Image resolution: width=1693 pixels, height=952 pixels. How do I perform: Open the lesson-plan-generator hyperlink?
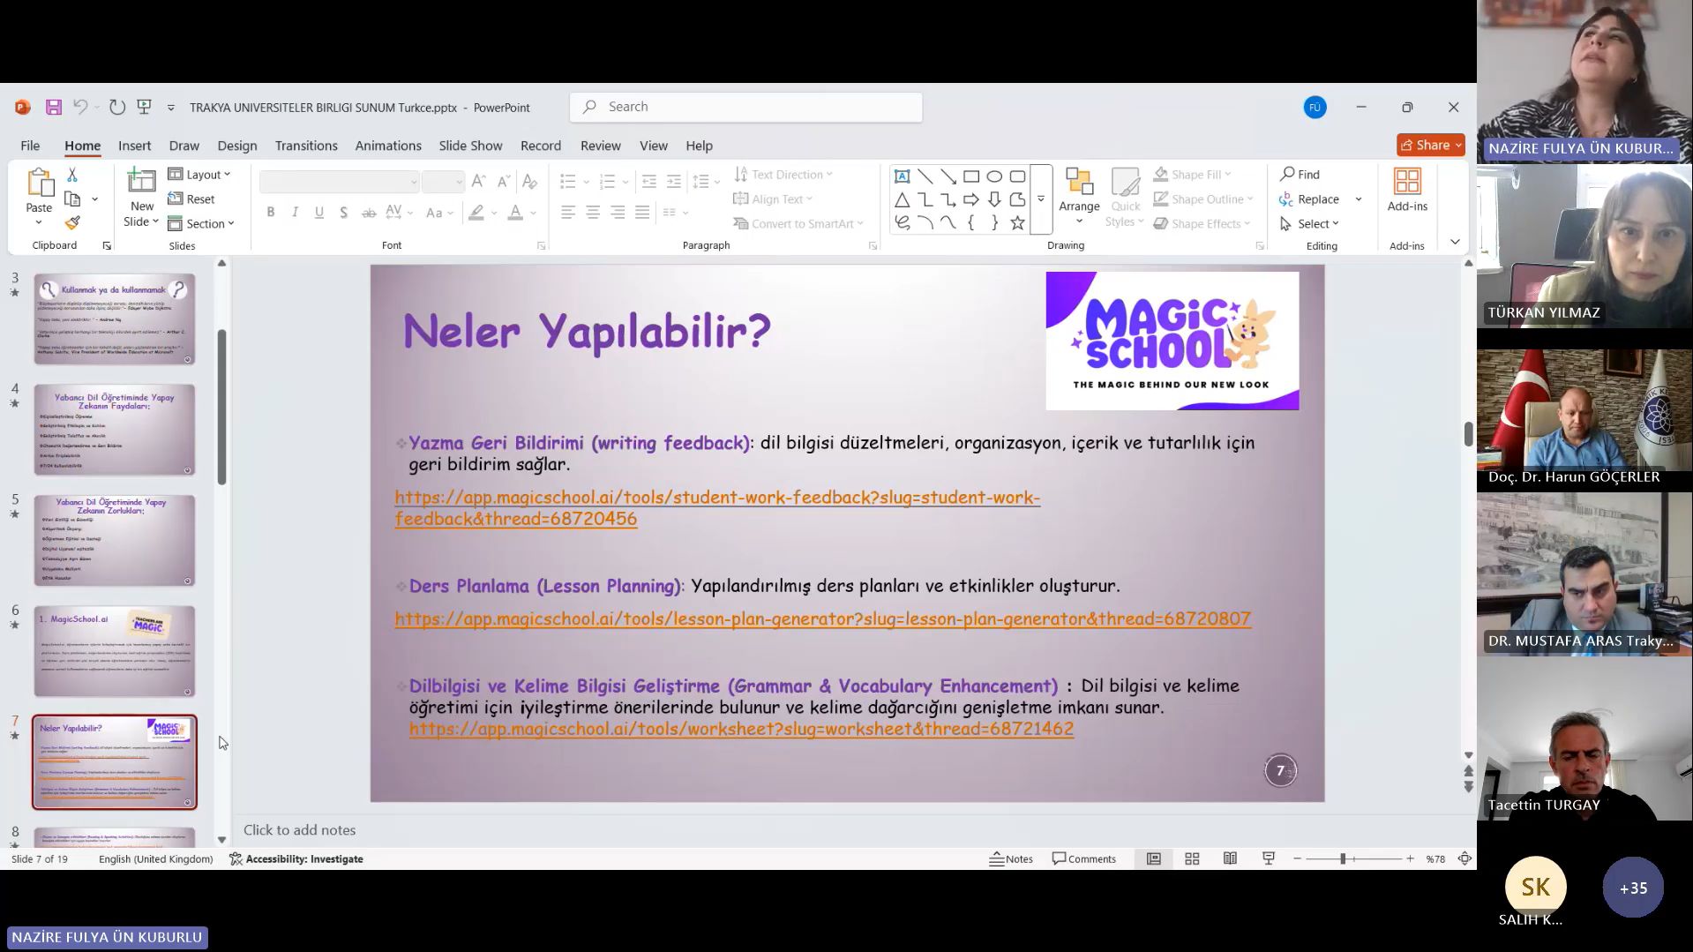pos(822,619)
